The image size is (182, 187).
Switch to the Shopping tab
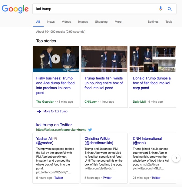(x=101, y=22)
